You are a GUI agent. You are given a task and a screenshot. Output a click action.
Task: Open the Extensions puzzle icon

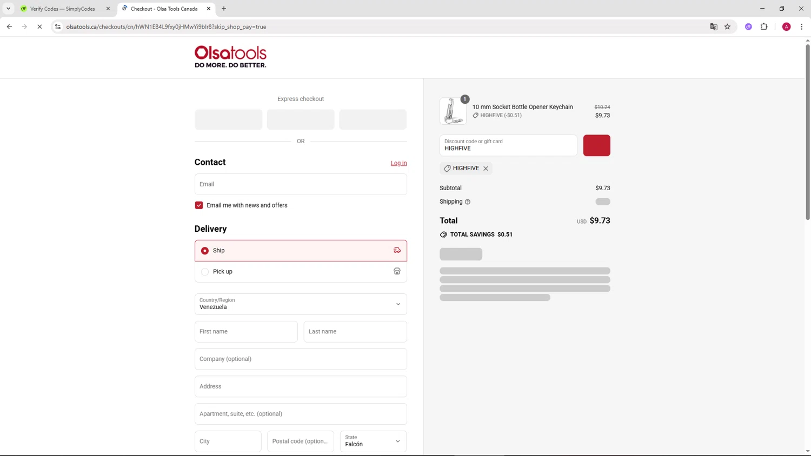tap(764, 26)
